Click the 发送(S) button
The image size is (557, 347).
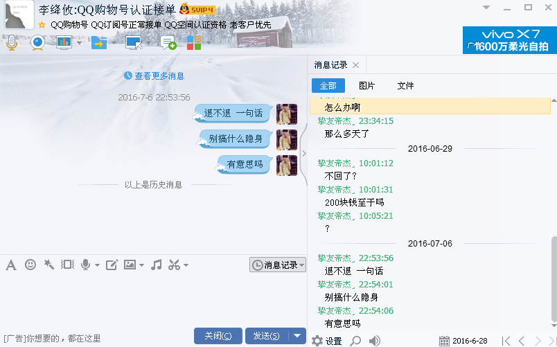click(267, 336)
